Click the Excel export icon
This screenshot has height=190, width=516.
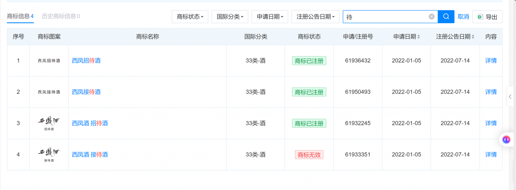[x=480, y=17]
